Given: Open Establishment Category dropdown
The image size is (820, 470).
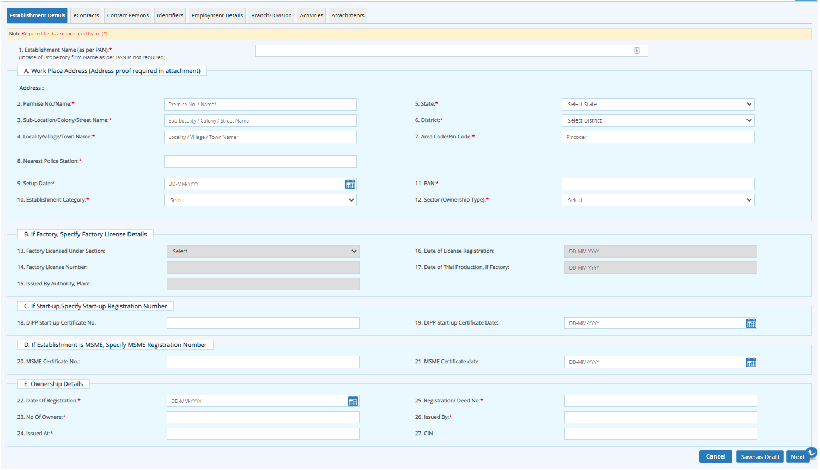Looking at the screenshot, I should pyautogui.click(x=260, y=200).
